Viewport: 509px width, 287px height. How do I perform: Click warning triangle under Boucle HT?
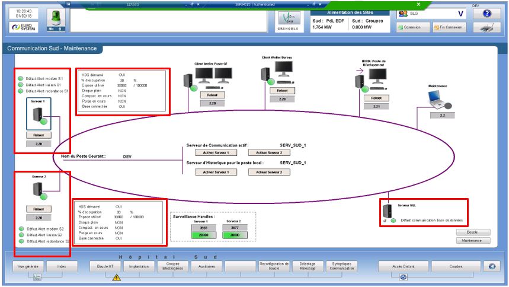click(116, 277)
